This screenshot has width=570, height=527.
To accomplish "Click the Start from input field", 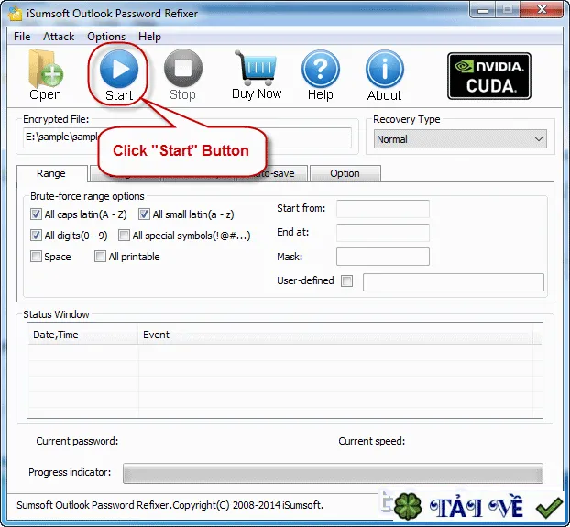I will click(x=383, y=209).
